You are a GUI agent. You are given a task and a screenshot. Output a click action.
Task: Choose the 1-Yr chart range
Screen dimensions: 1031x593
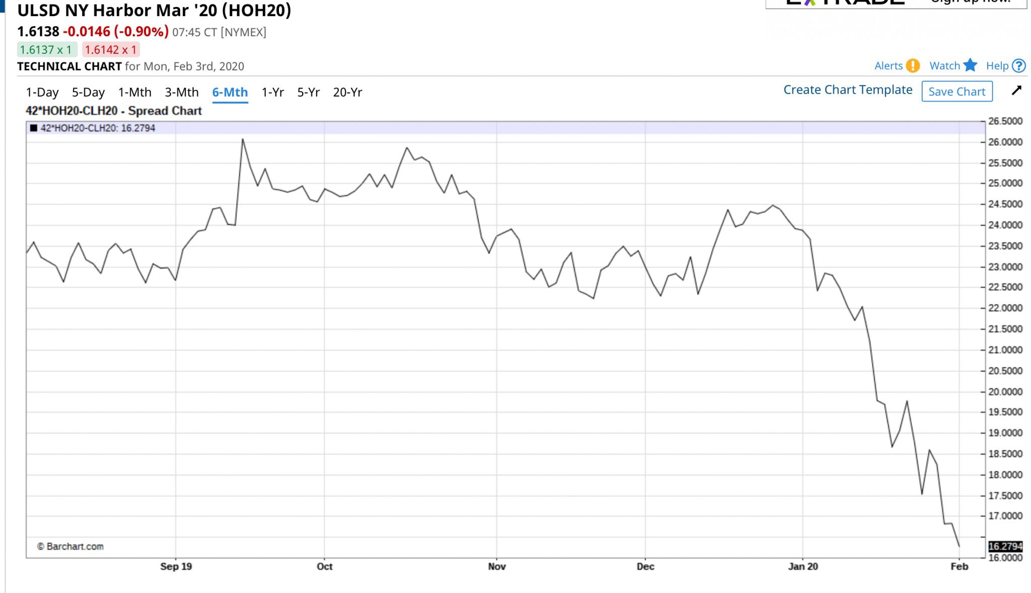pyautogui.click(x=273, y=93)
